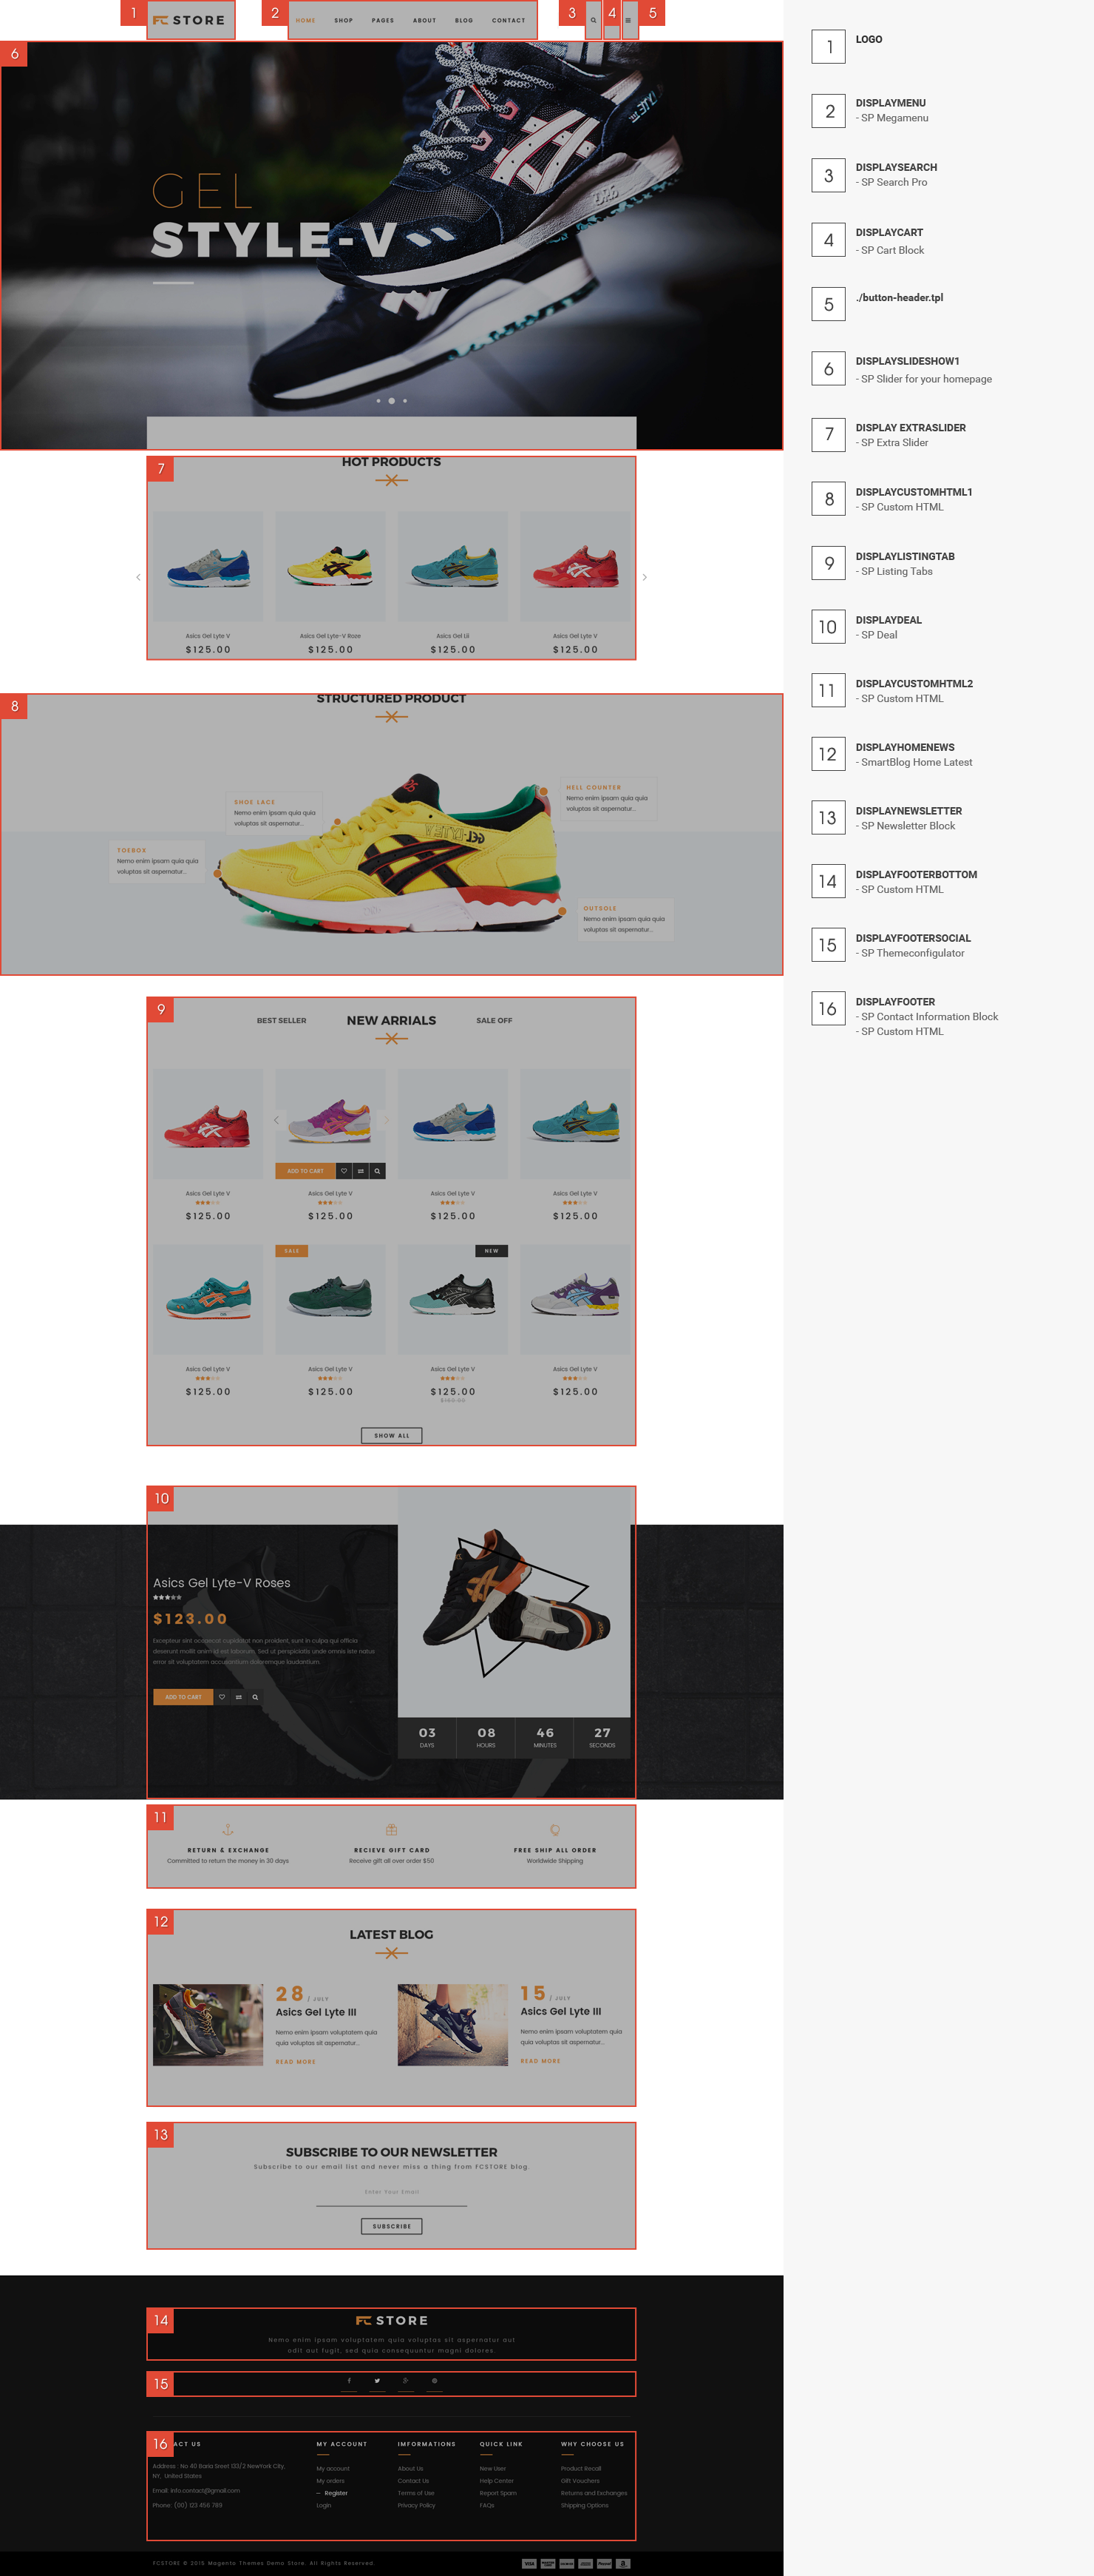
Task: Open the Blog menu item
Action: pyautogui.click(x=463, y=20)
